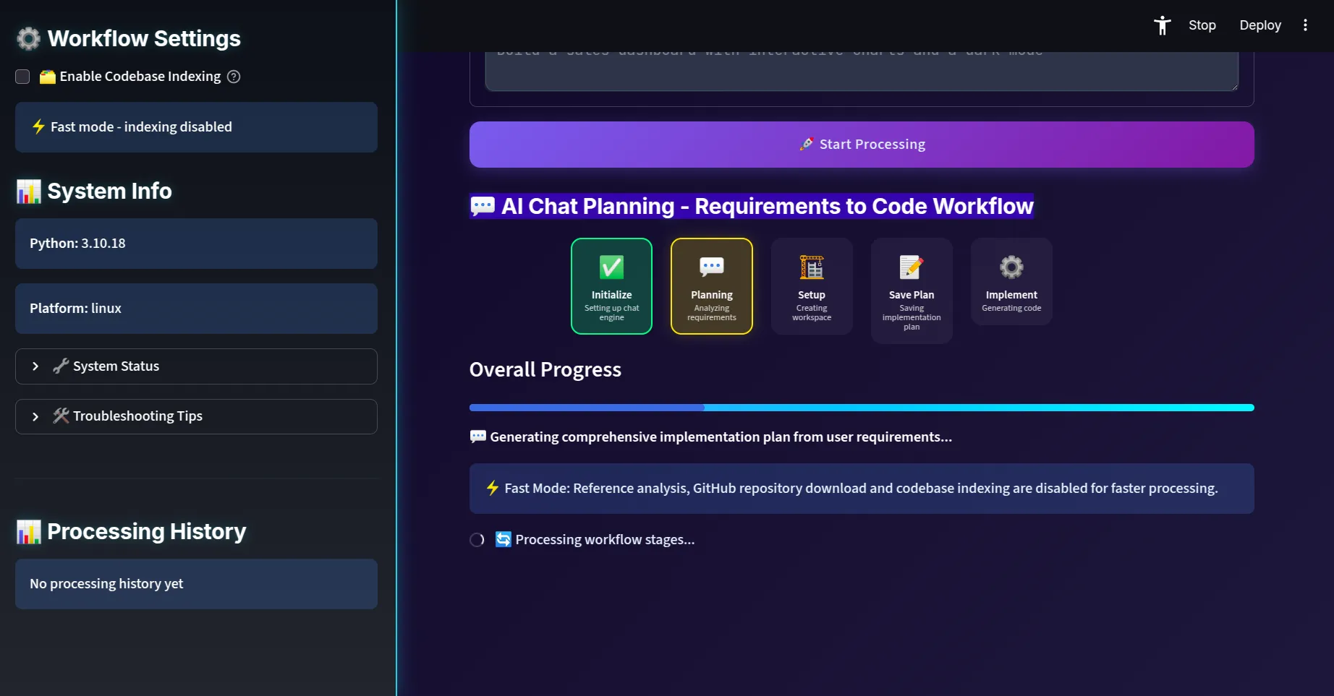Select the Save Plan document icon
The image size is (1334, 696).
point(911,267)
